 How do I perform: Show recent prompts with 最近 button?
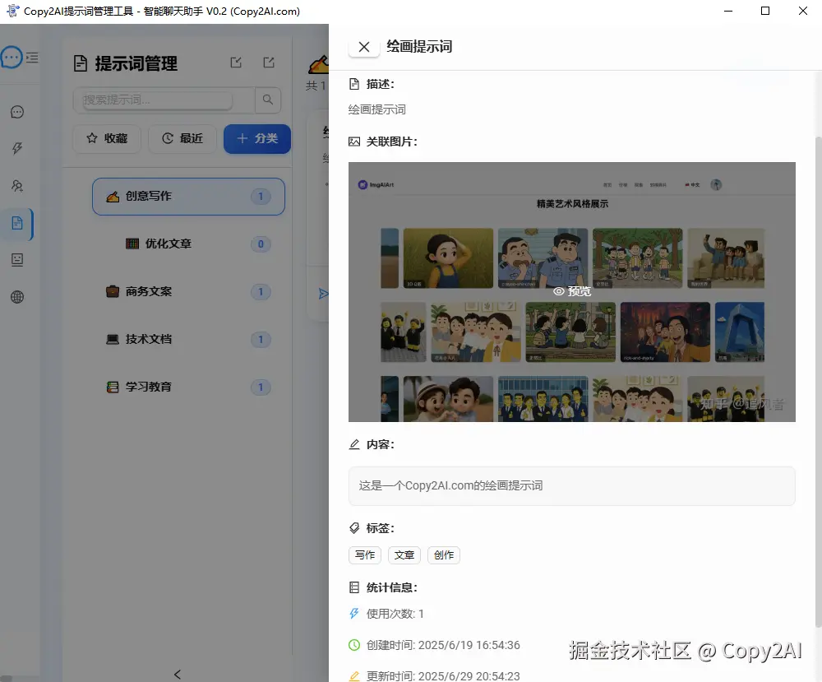pyautogui.click(x=182, y=138)
